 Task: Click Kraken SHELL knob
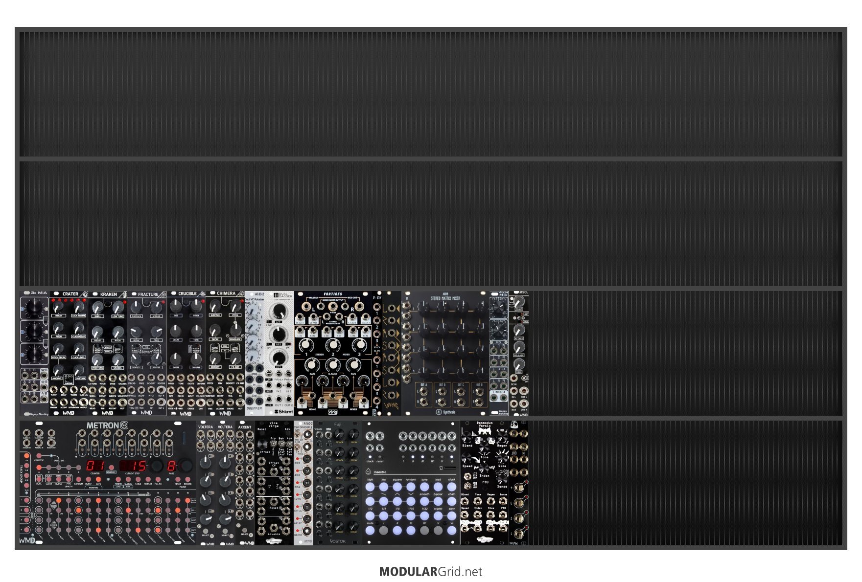tap(97, 307)
